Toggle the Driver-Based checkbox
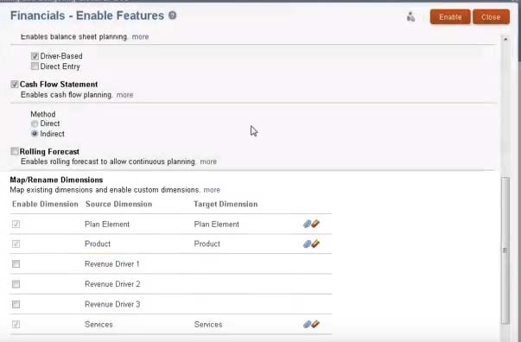 click(x=35, y=56)
